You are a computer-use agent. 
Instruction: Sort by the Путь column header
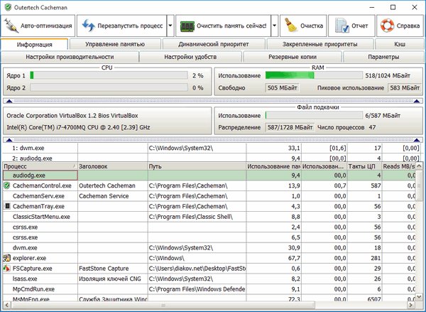coord(197,166)
